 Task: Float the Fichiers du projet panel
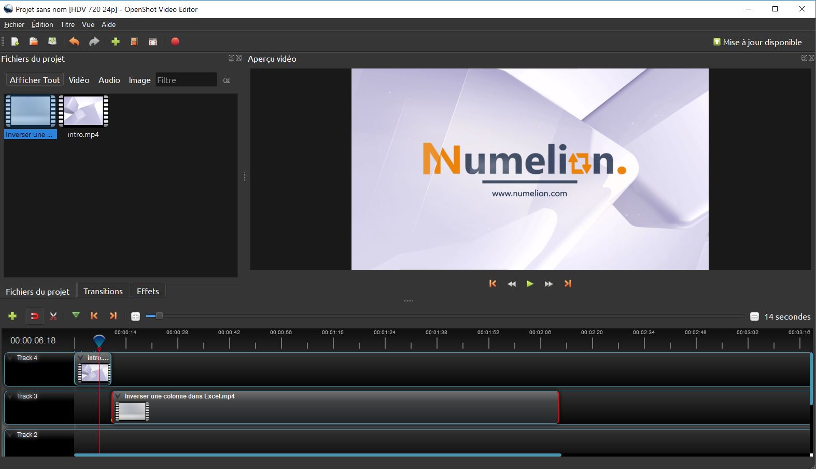point(231,58)
